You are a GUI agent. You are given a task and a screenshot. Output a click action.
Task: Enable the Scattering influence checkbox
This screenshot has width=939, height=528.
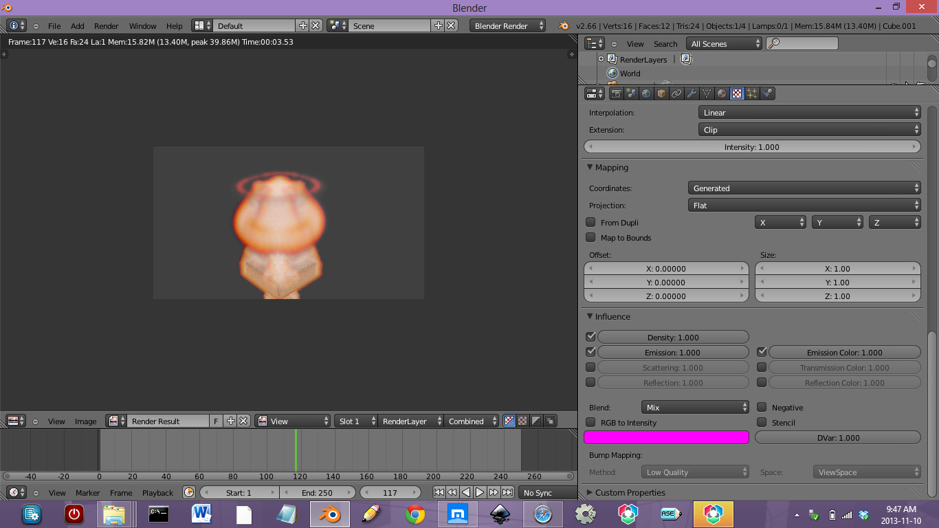(x=590, y=367)
